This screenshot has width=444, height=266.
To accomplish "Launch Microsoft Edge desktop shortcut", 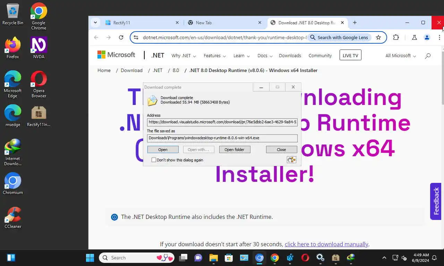I will 13,84.
